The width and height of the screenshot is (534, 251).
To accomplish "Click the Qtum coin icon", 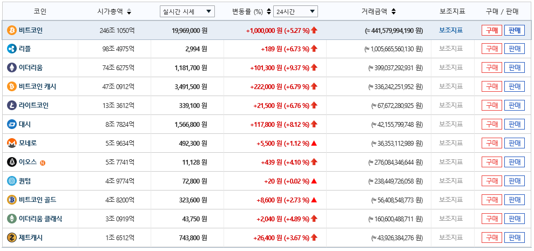I will (x=12, y=181).
